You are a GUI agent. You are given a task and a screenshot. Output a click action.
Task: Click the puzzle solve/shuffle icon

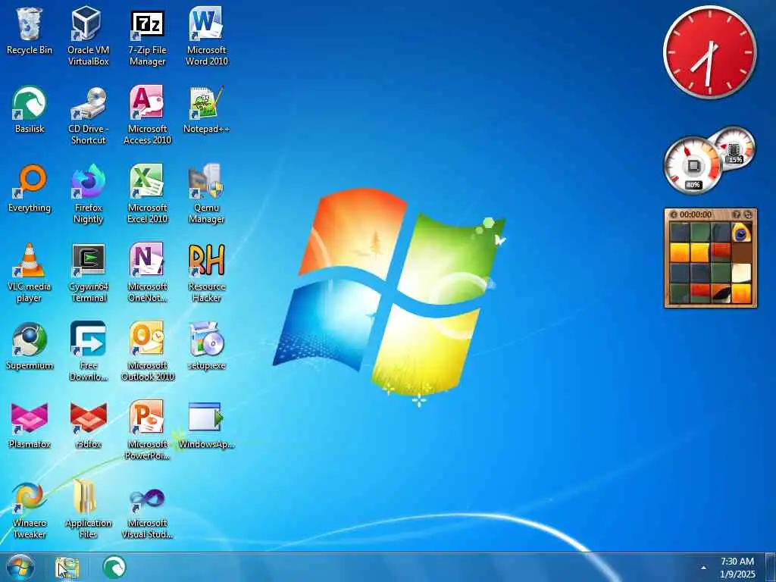(x=748, y=214)
